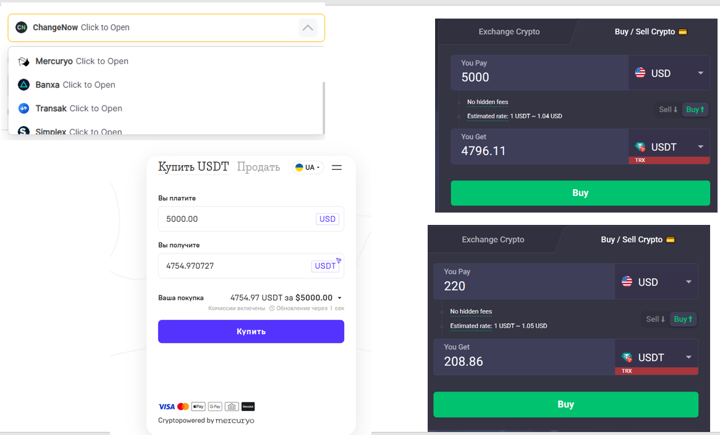Click the US flag icon in the 5000 USD widget
The image size is (720, 435).
(640, 72)
